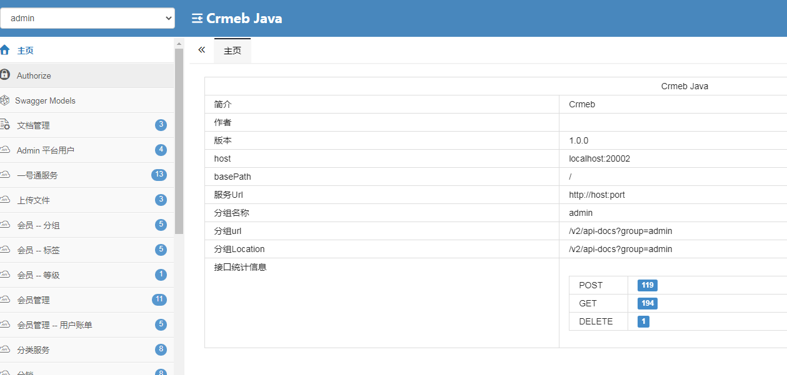This screenshot has width=787, height=375.
Task: Click the API cloud icon beside 会员 -- 标签
Action: coord(5,250)
